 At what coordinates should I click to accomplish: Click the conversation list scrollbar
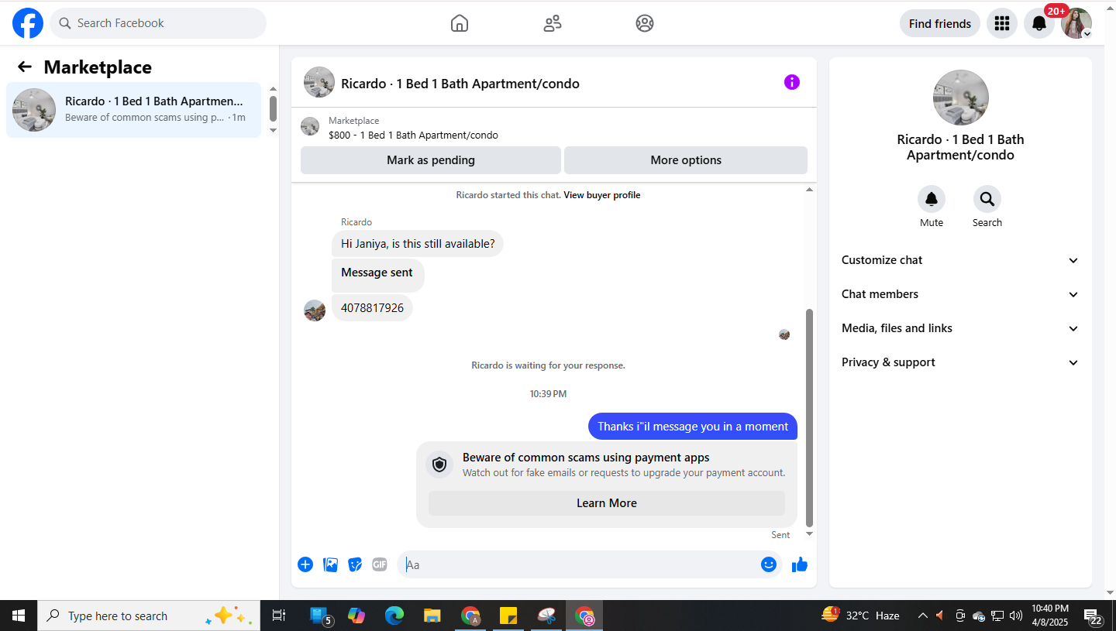point(273,109)
